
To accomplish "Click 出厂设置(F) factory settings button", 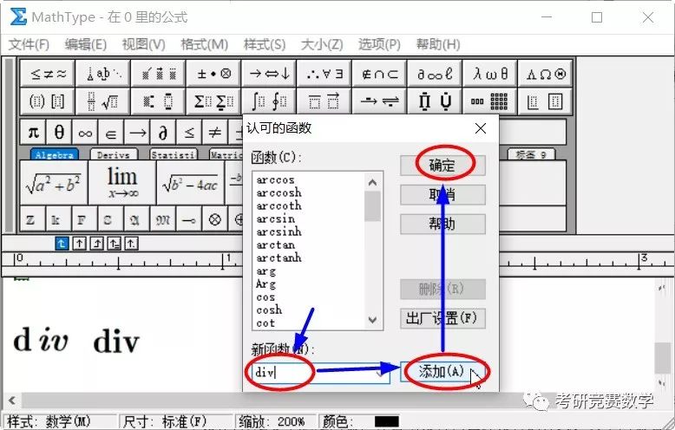I will click(x=442, y=319).
